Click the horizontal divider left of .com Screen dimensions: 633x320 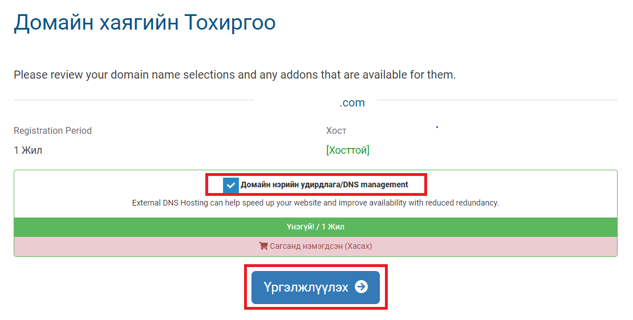pos(133,100)
